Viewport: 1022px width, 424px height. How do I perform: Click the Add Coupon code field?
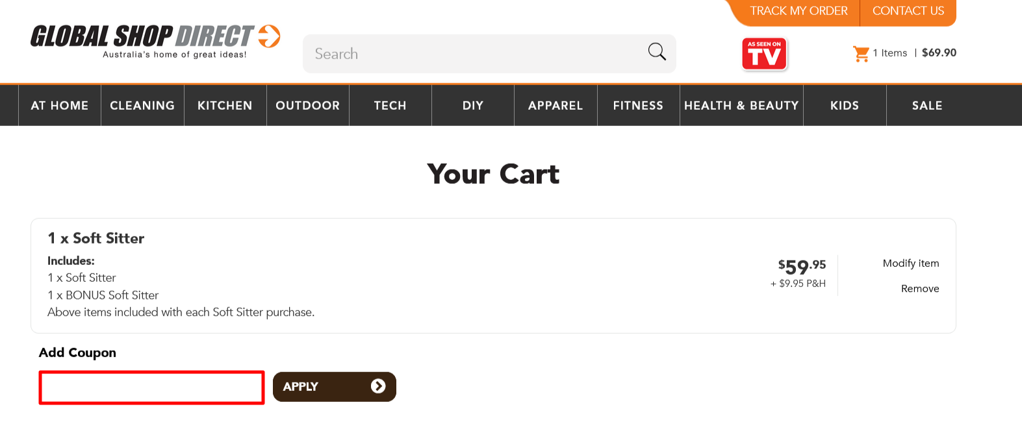point(151,388)
